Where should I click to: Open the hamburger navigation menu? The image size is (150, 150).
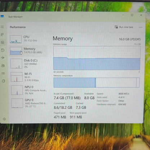point(2,27)
